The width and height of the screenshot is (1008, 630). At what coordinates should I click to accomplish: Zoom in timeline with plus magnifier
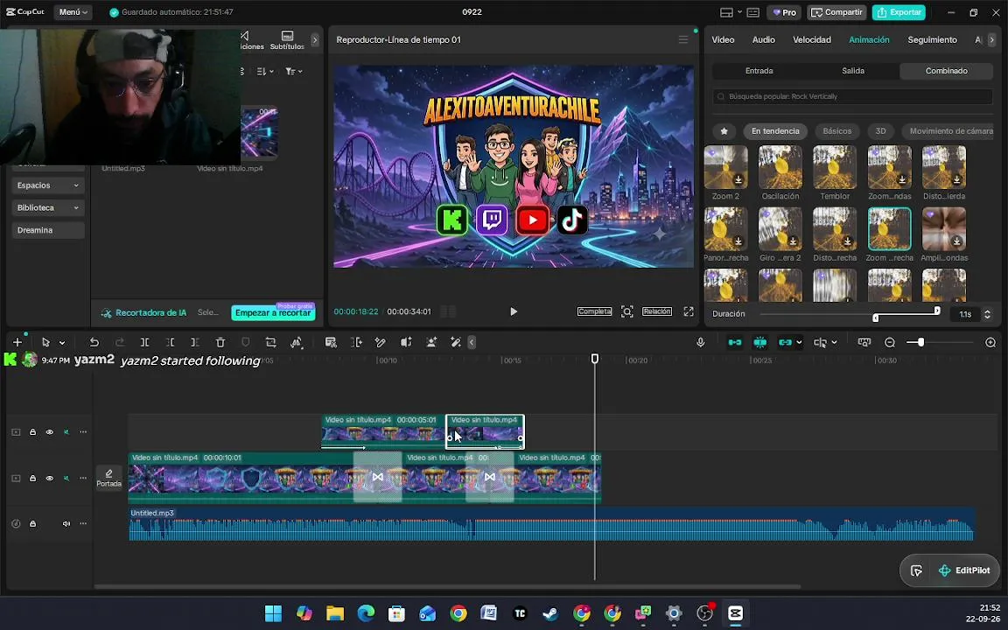[x=990, y=343]
